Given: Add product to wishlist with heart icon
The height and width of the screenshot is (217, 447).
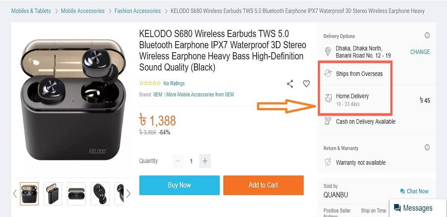Looking at the screenshot, I should (306, 83).
